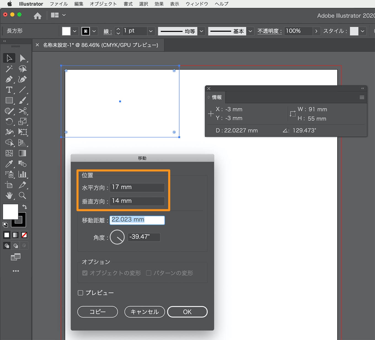This screenshot has height=340, width=375.
Task: Click the コピー button
Action: tap(98, 312)
